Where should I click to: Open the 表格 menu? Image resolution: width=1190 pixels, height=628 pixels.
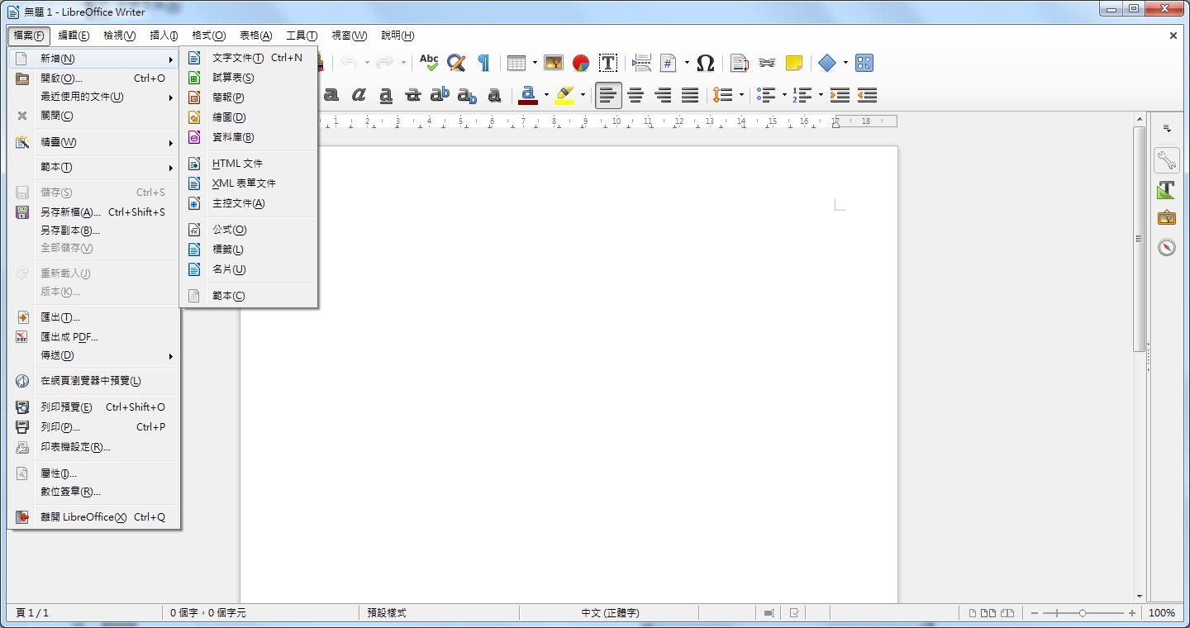pyautogui.click(x=256, y=36)
